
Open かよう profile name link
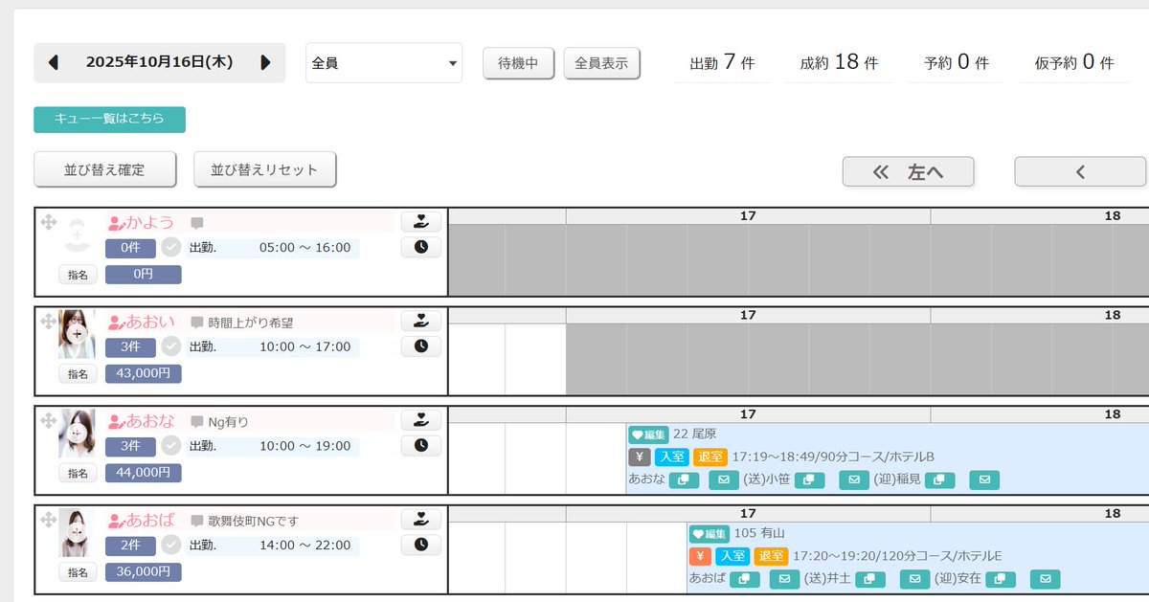142,223
